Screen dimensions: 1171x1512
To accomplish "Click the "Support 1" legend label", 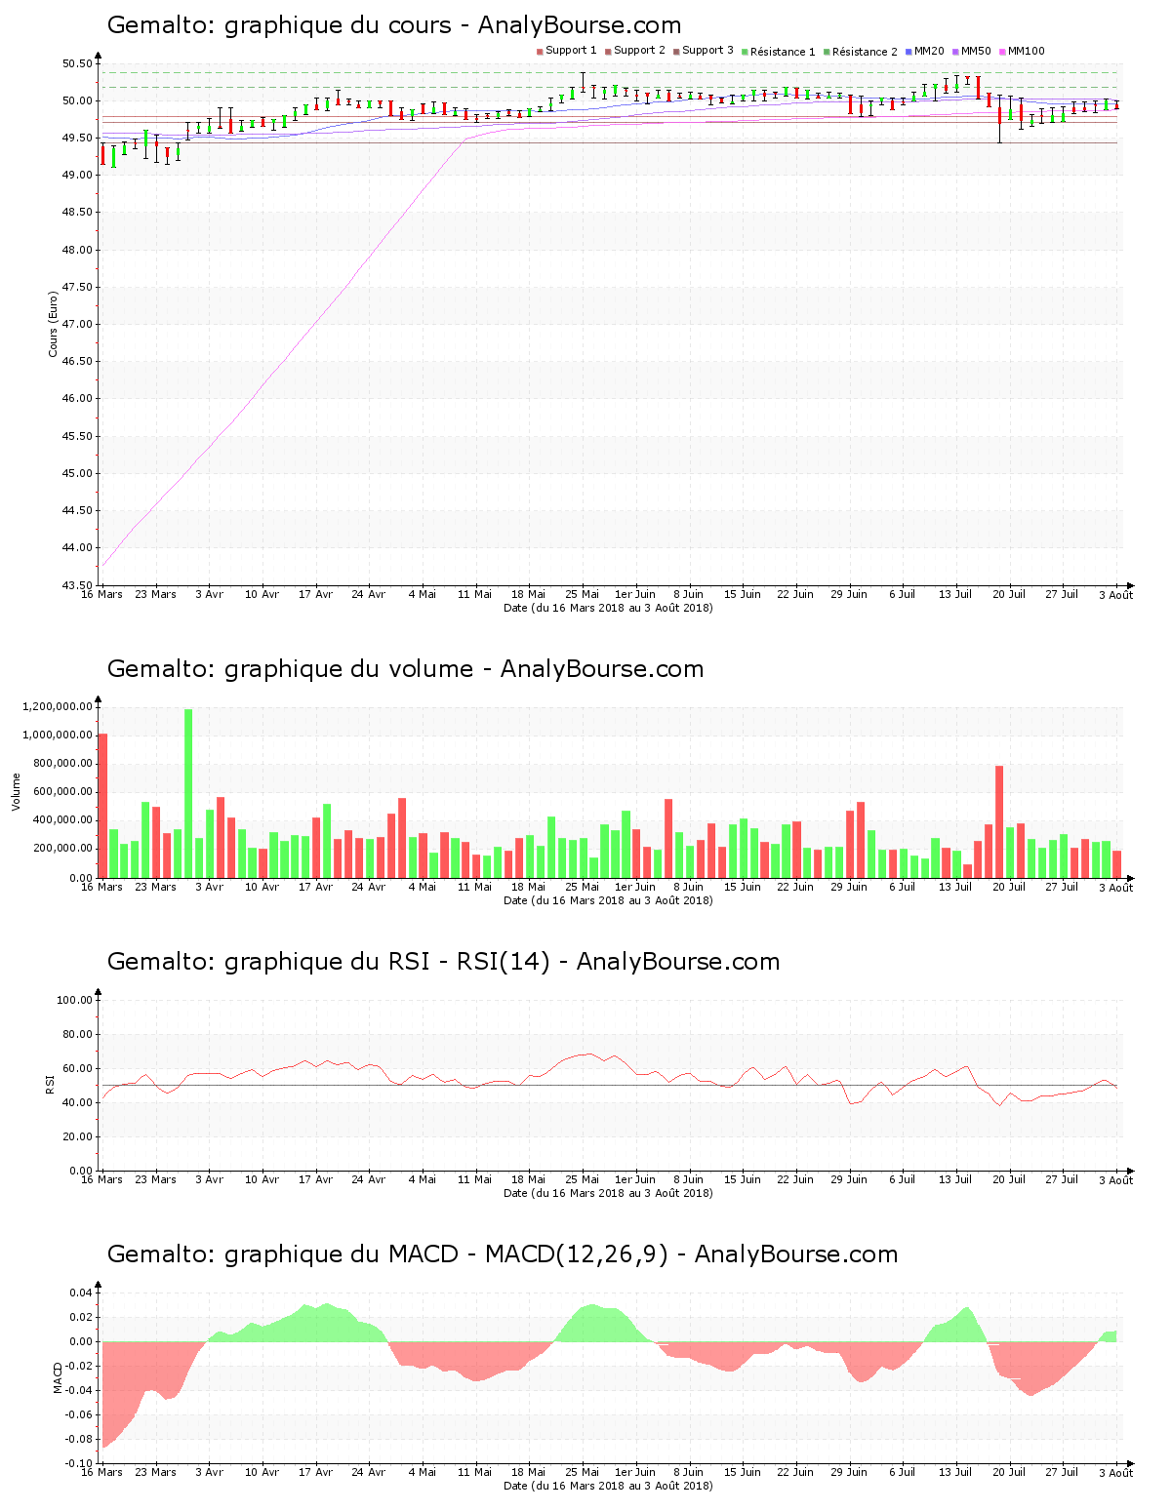I will [571, 51].
